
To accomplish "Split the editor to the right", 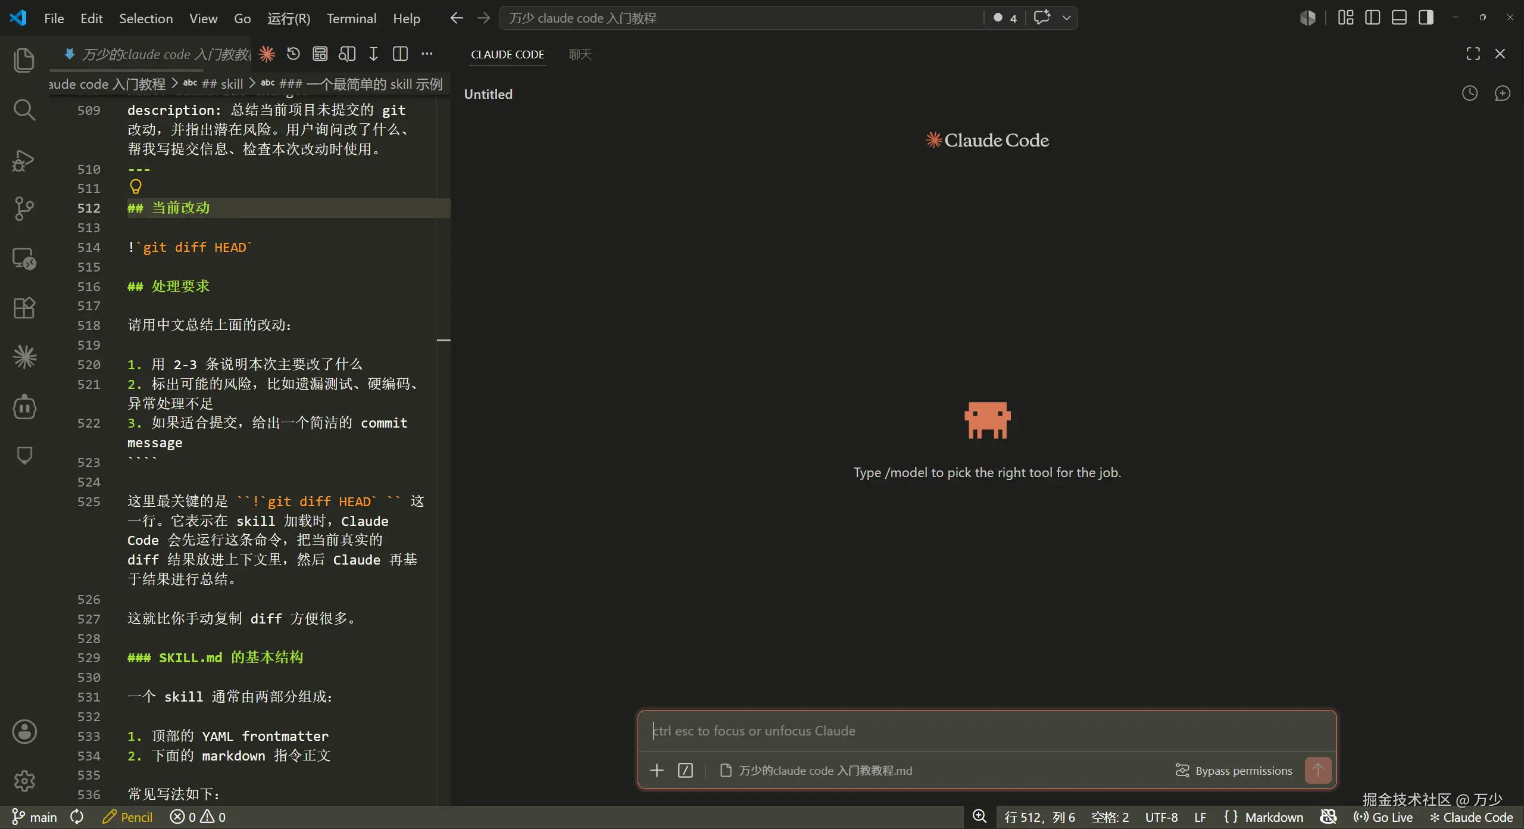I will coord(401,54).
